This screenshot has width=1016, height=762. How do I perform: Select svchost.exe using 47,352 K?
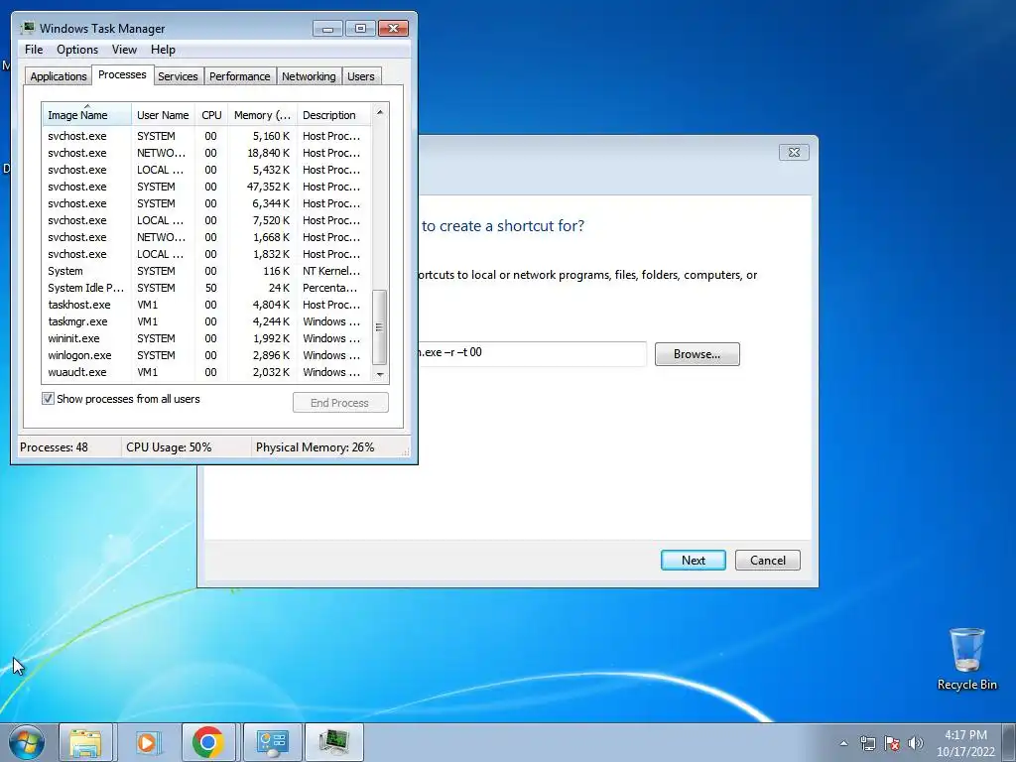point(206,187)
